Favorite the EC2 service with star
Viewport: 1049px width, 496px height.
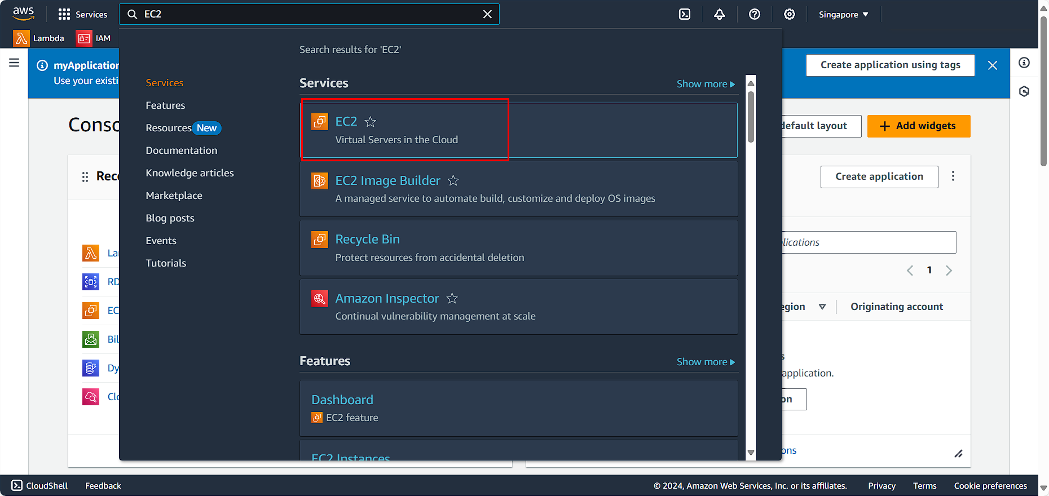pos(371,122)
